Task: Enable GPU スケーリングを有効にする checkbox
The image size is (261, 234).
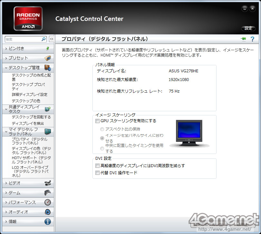Action: 97,121
